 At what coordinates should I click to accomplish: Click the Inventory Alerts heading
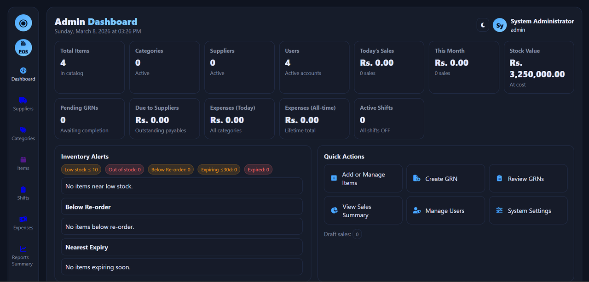click(x=85, y=157)
